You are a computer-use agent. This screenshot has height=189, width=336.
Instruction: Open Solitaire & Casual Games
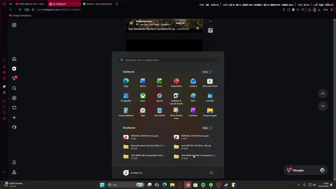coord(176,99)
